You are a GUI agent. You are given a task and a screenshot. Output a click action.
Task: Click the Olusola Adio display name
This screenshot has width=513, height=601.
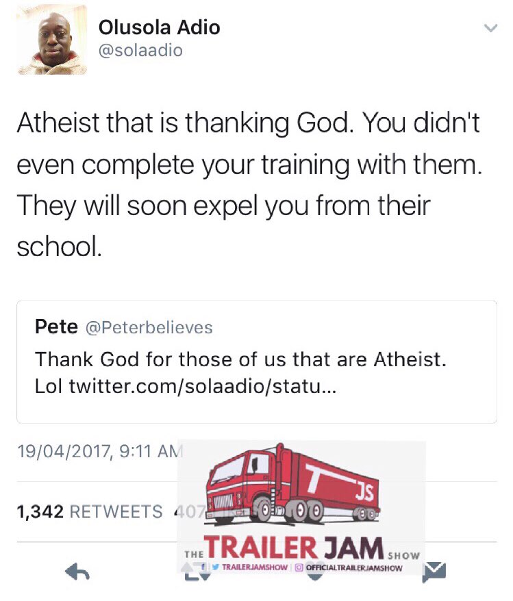click(x=159, y=27)
